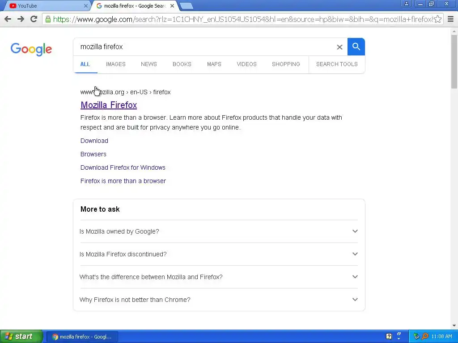Switch to the Images results tab

click(x=116, y=64)
